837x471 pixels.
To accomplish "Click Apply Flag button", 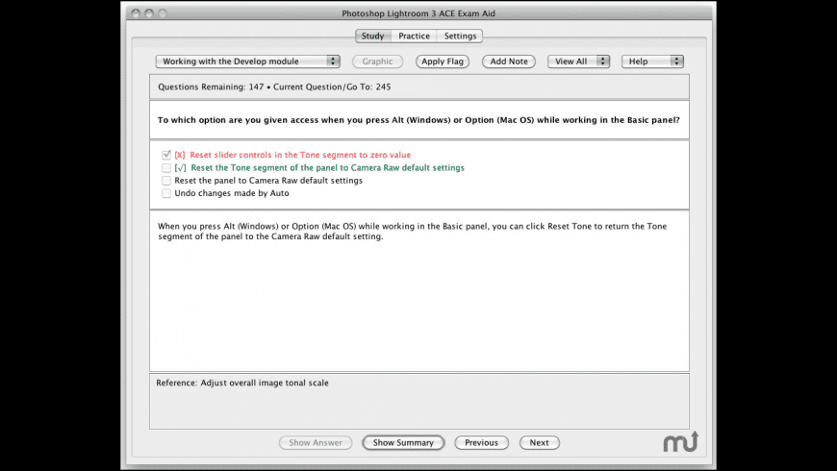I will [x=443, y=62].
